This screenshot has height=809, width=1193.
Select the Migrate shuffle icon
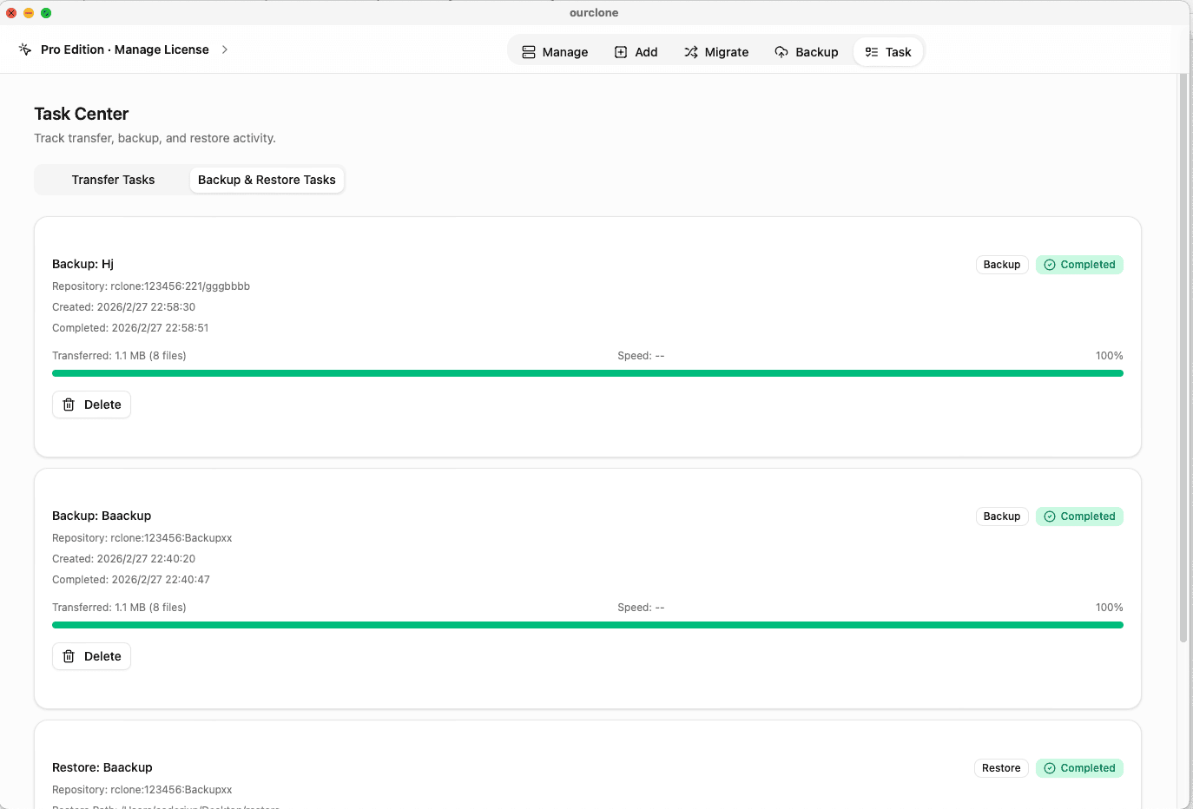pos(692,51)
